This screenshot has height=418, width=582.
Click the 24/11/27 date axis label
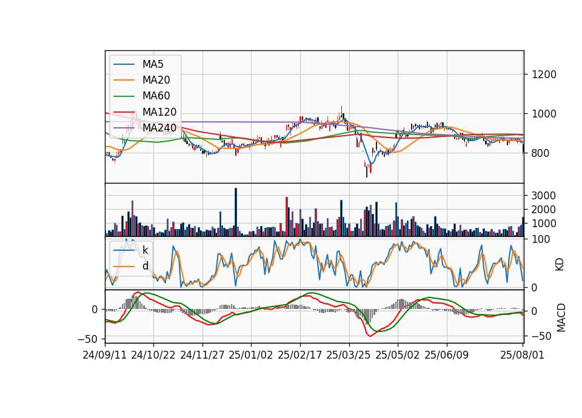tap(202, 355)
